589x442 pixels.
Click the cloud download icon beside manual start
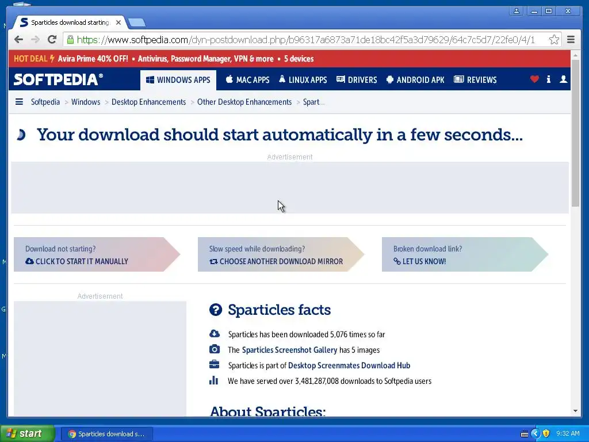29,261
